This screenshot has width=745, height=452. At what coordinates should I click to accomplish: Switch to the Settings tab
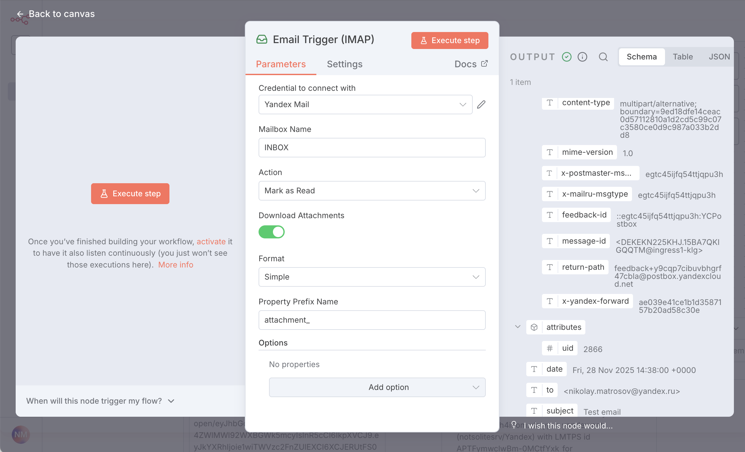click(345, 64)
